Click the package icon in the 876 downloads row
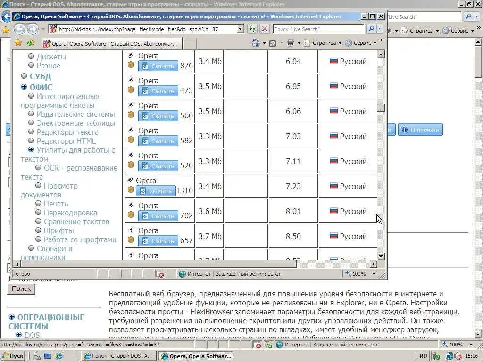The height and width of the screenshot is (362, 483). (131, 65)
